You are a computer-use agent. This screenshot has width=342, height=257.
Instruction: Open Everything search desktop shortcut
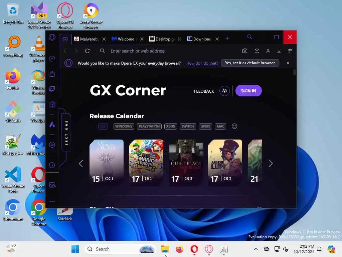[x=13, y=46]
